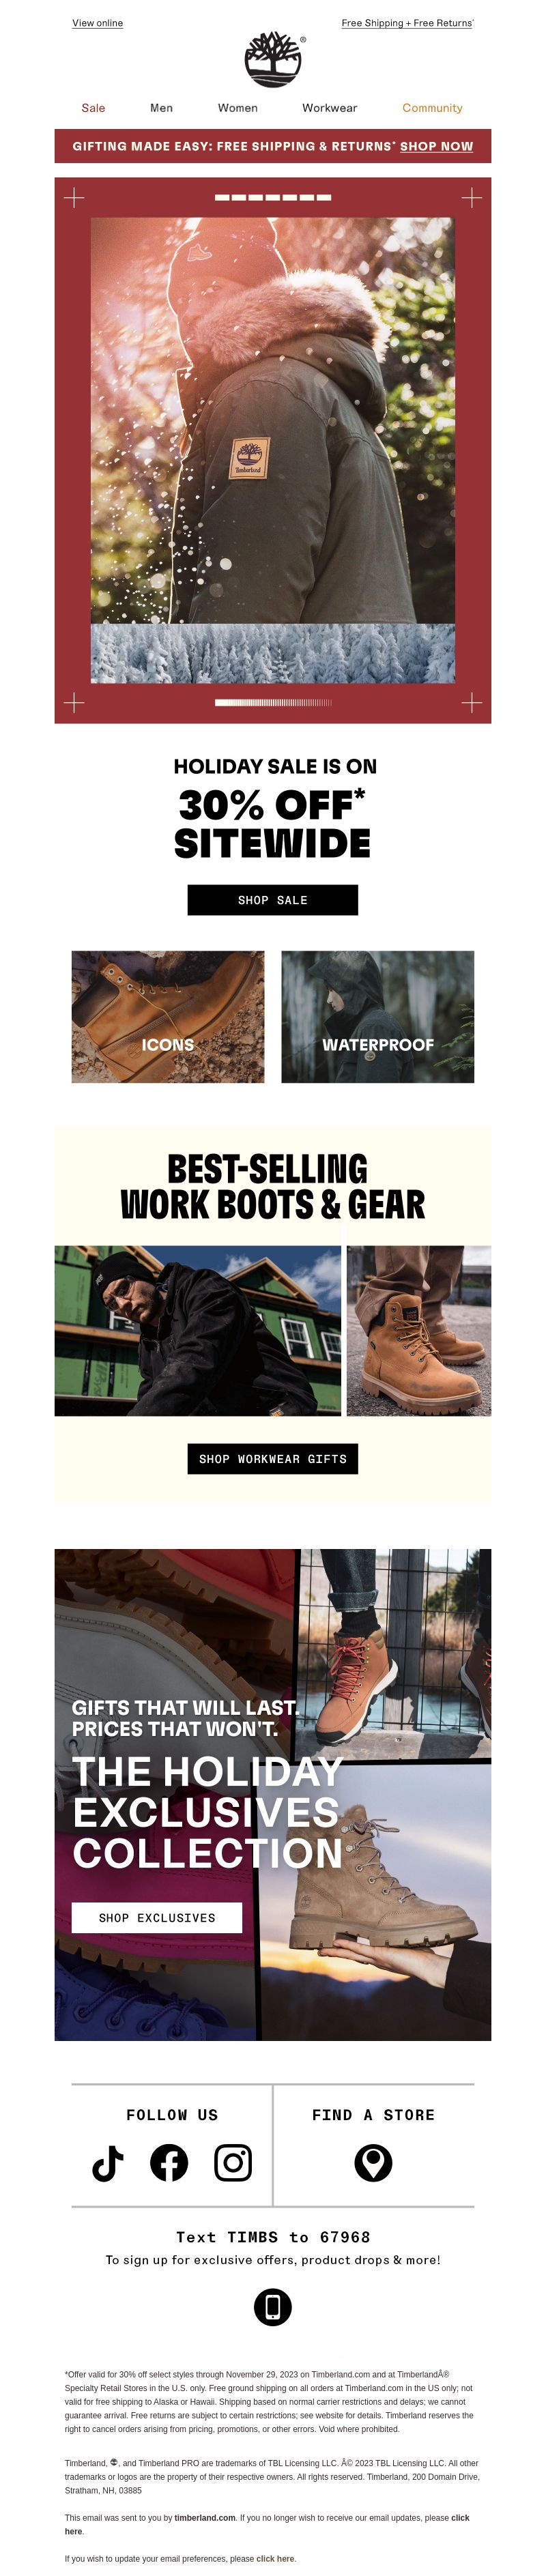Open the Men navigation item

point(161,108)
